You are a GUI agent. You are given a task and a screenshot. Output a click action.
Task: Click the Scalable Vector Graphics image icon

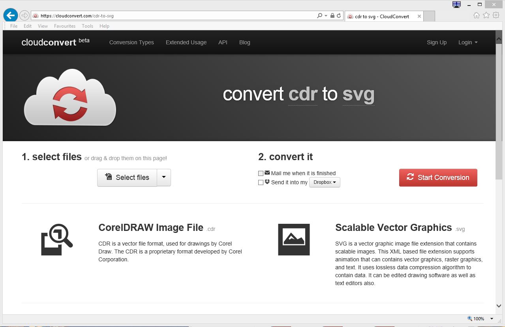pyautogui.click(x=294, y=239)
